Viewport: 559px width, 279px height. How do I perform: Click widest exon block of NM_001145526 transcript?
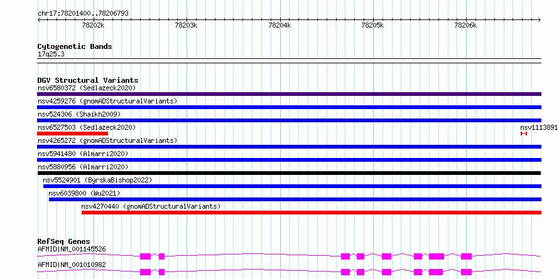click(437, 256)
